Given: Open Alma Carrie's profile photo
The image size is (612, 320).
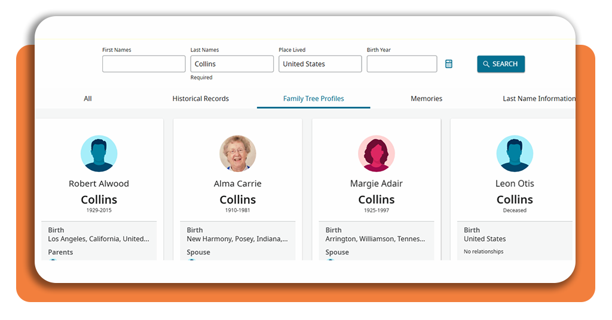Looking at the screenshot, I should click(238, 153).
